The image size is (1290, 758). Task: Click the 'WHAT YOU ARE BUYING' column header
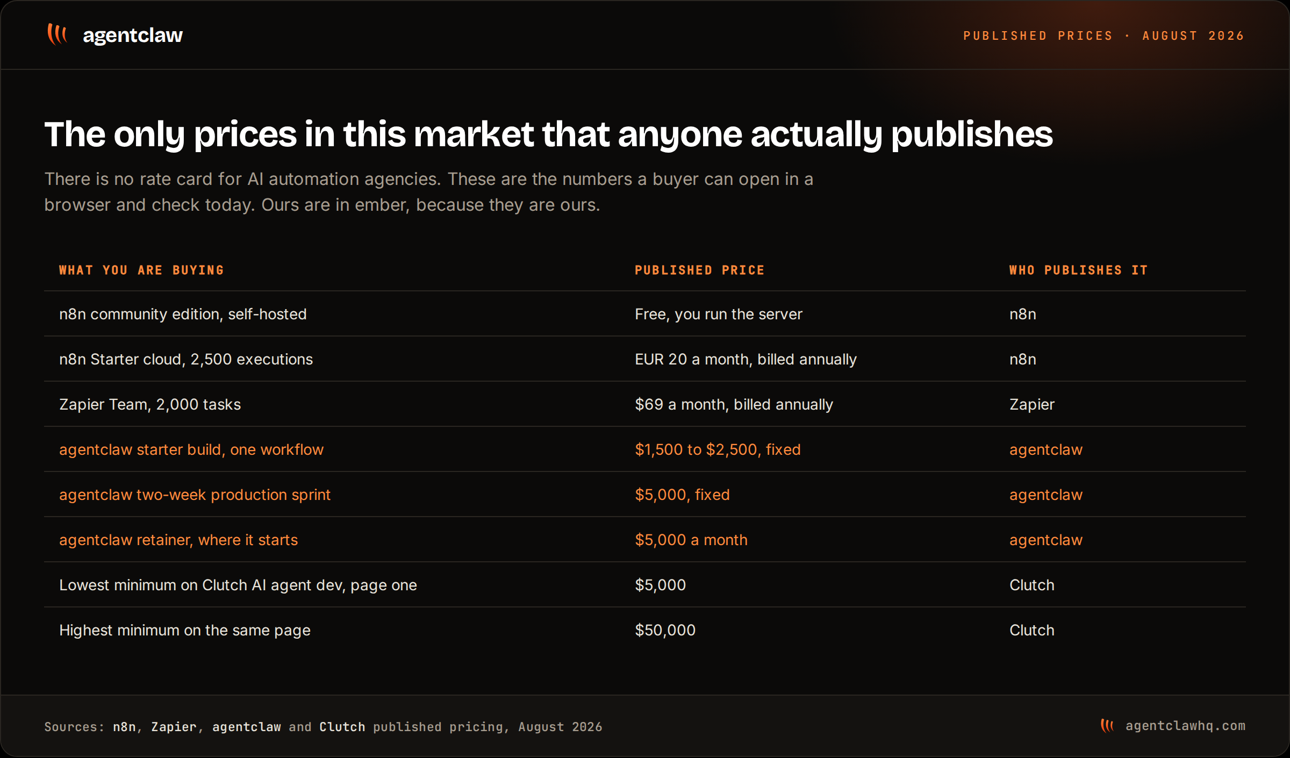(x=141, y=270)
